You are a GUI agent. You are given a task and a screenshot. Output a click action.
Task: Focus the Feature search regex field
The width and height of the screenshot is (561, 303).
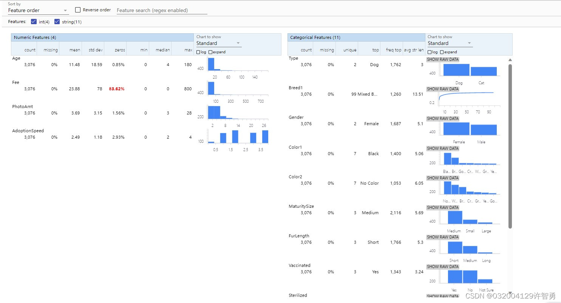point(162,10)
